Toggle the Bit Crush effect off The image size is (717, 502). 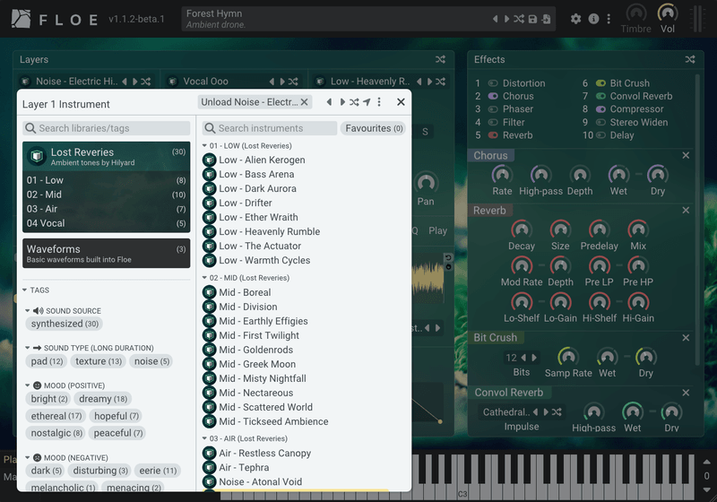click(x=600, y=83)
